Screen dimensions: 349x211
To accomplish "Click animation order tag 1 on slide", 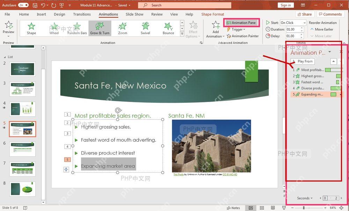I will [x=67, y=115].
